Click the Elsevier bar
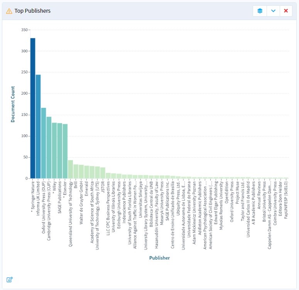The image size is (299, 290). pos(65,151)
